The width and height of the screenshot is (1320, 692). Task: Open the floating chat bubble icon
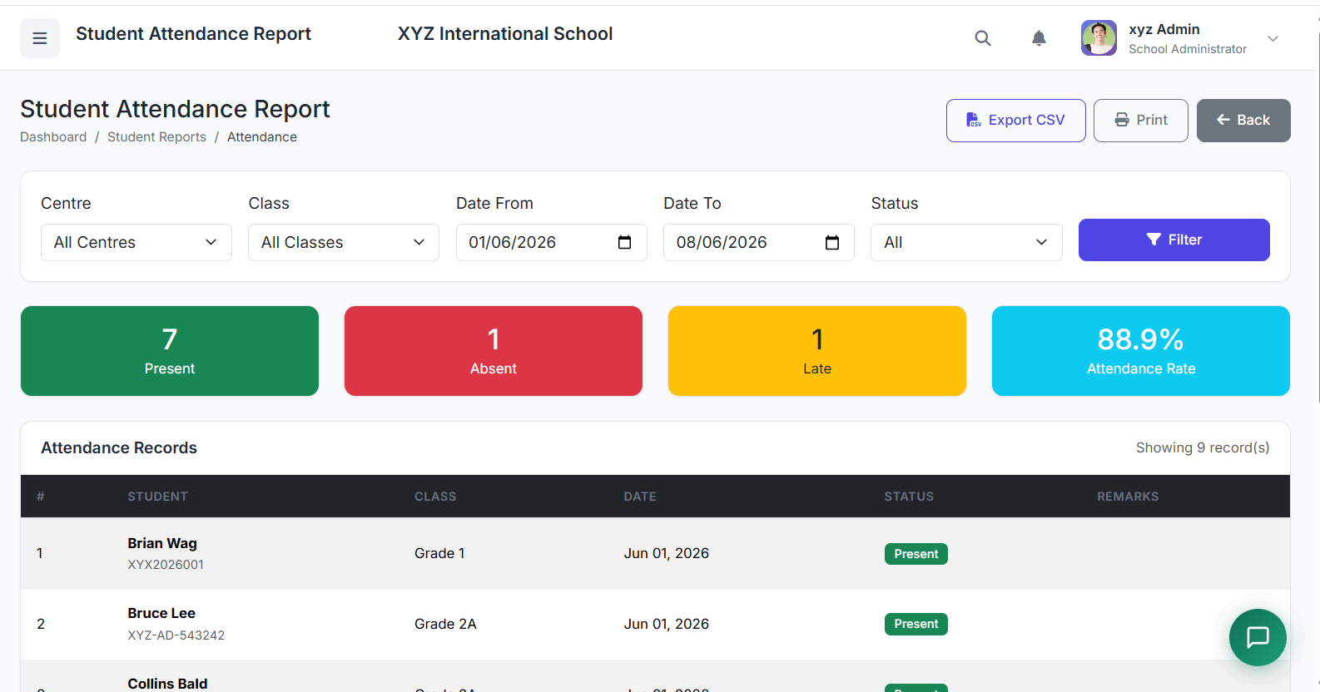click(1258, 637)
